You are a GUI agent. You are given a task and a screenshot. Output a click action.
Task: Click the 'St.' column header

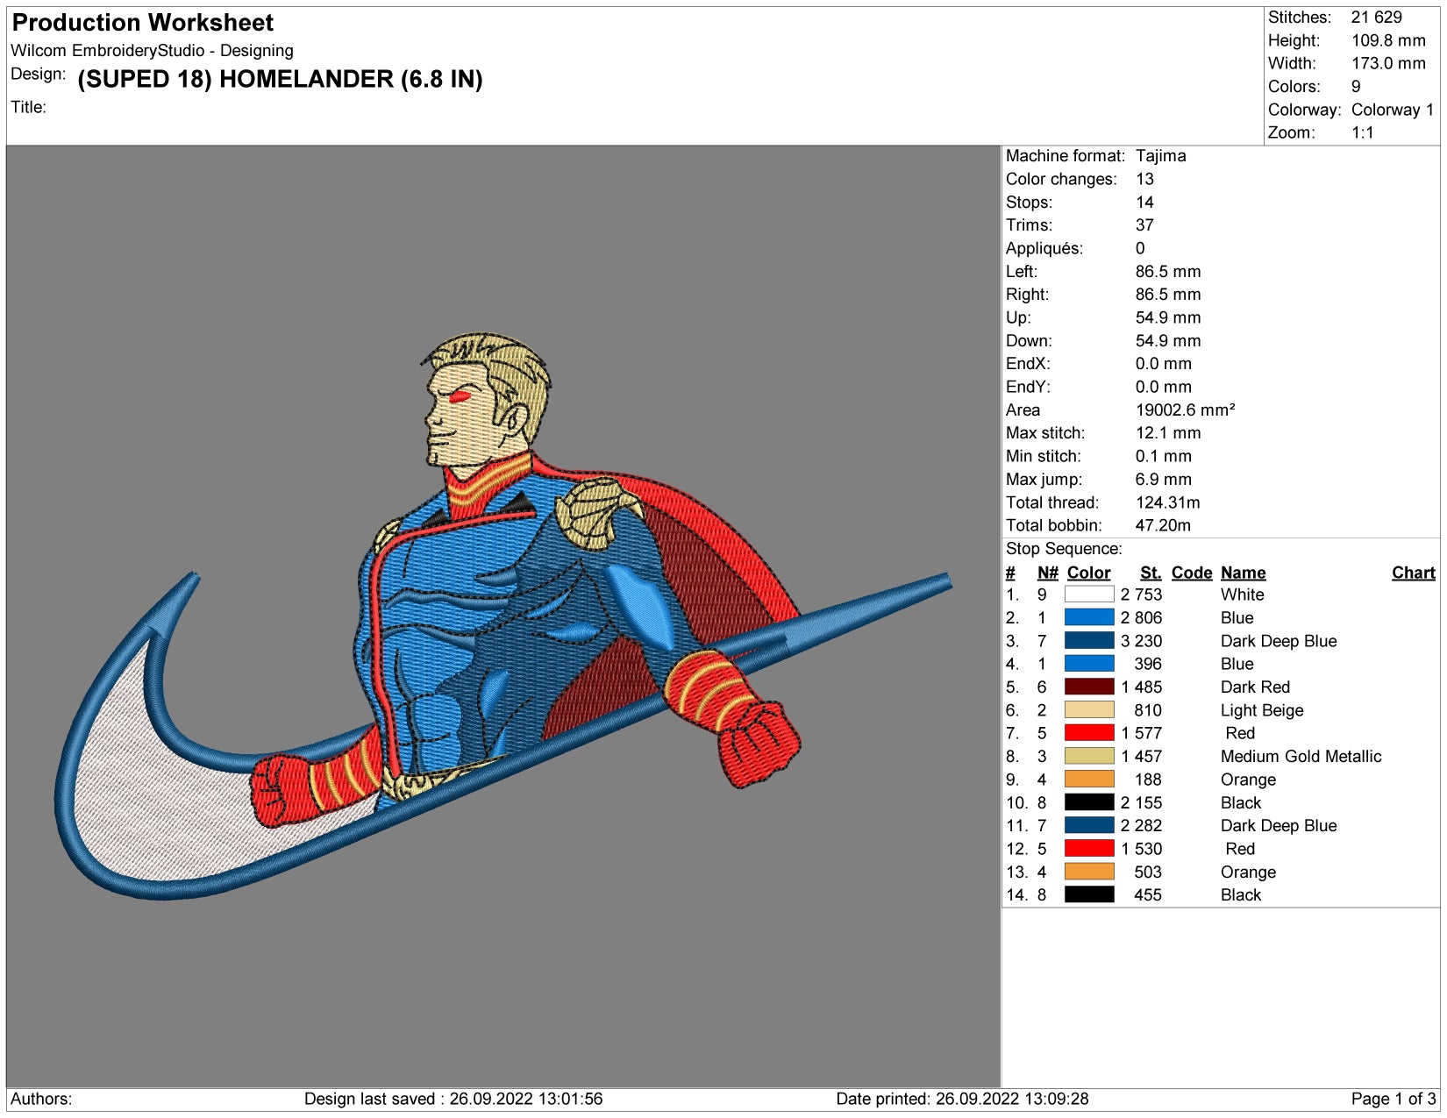tap(1151, 573)
